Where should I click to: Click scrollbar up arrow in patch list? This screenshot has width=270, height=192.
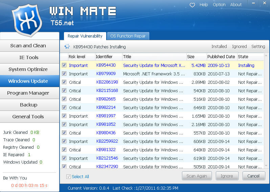pos(266,55)
